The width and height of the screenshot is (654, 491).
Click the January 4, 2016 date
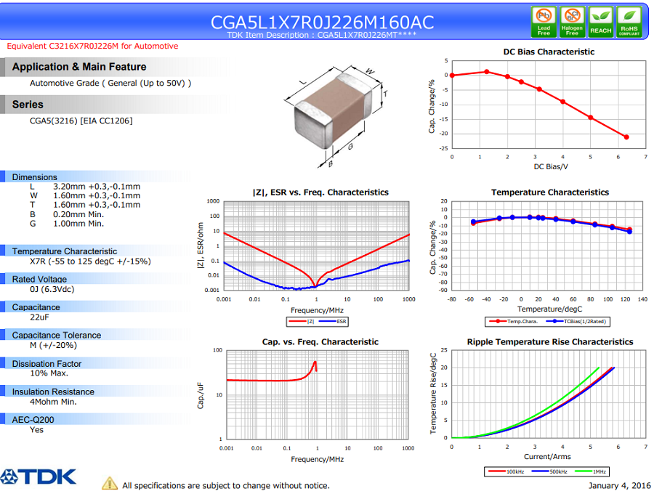point(620,485)
